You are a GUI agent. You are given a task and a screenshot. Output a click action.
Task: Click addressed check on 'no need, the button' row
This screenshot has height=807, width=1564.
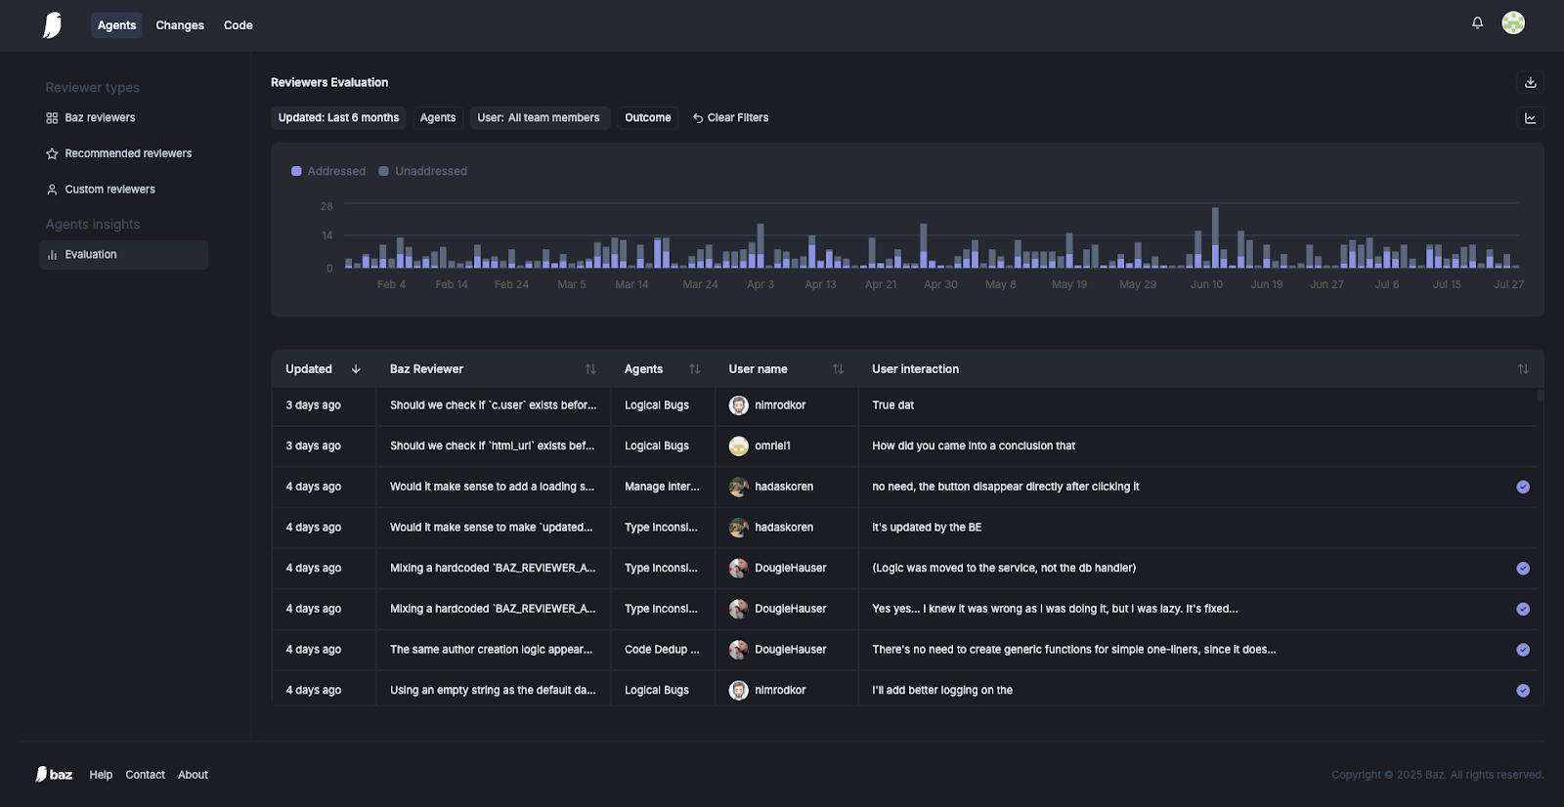pos(1523,488)
